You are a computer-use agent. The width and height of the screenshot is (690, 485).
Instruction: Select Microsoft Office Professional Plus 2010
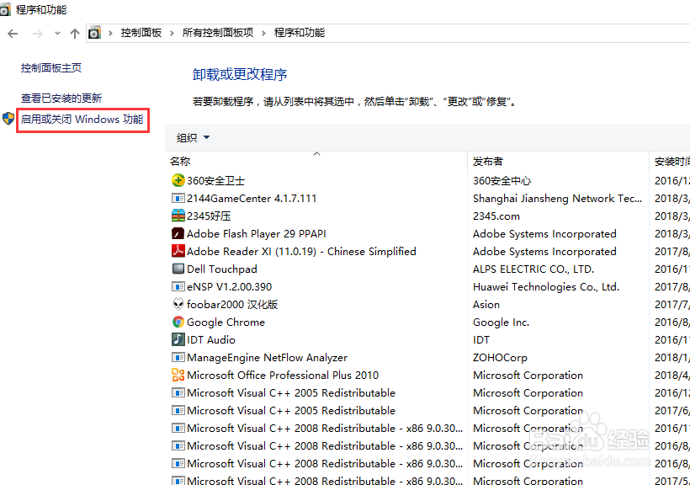[283, 375]
